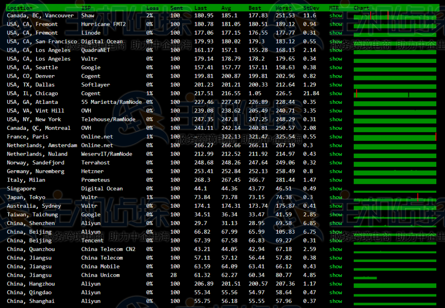This screenshot has height=308, width=445.
Task: Click show link for Jiangsu China Unicom
Action: pyautogui.click(x=335, y=275)
